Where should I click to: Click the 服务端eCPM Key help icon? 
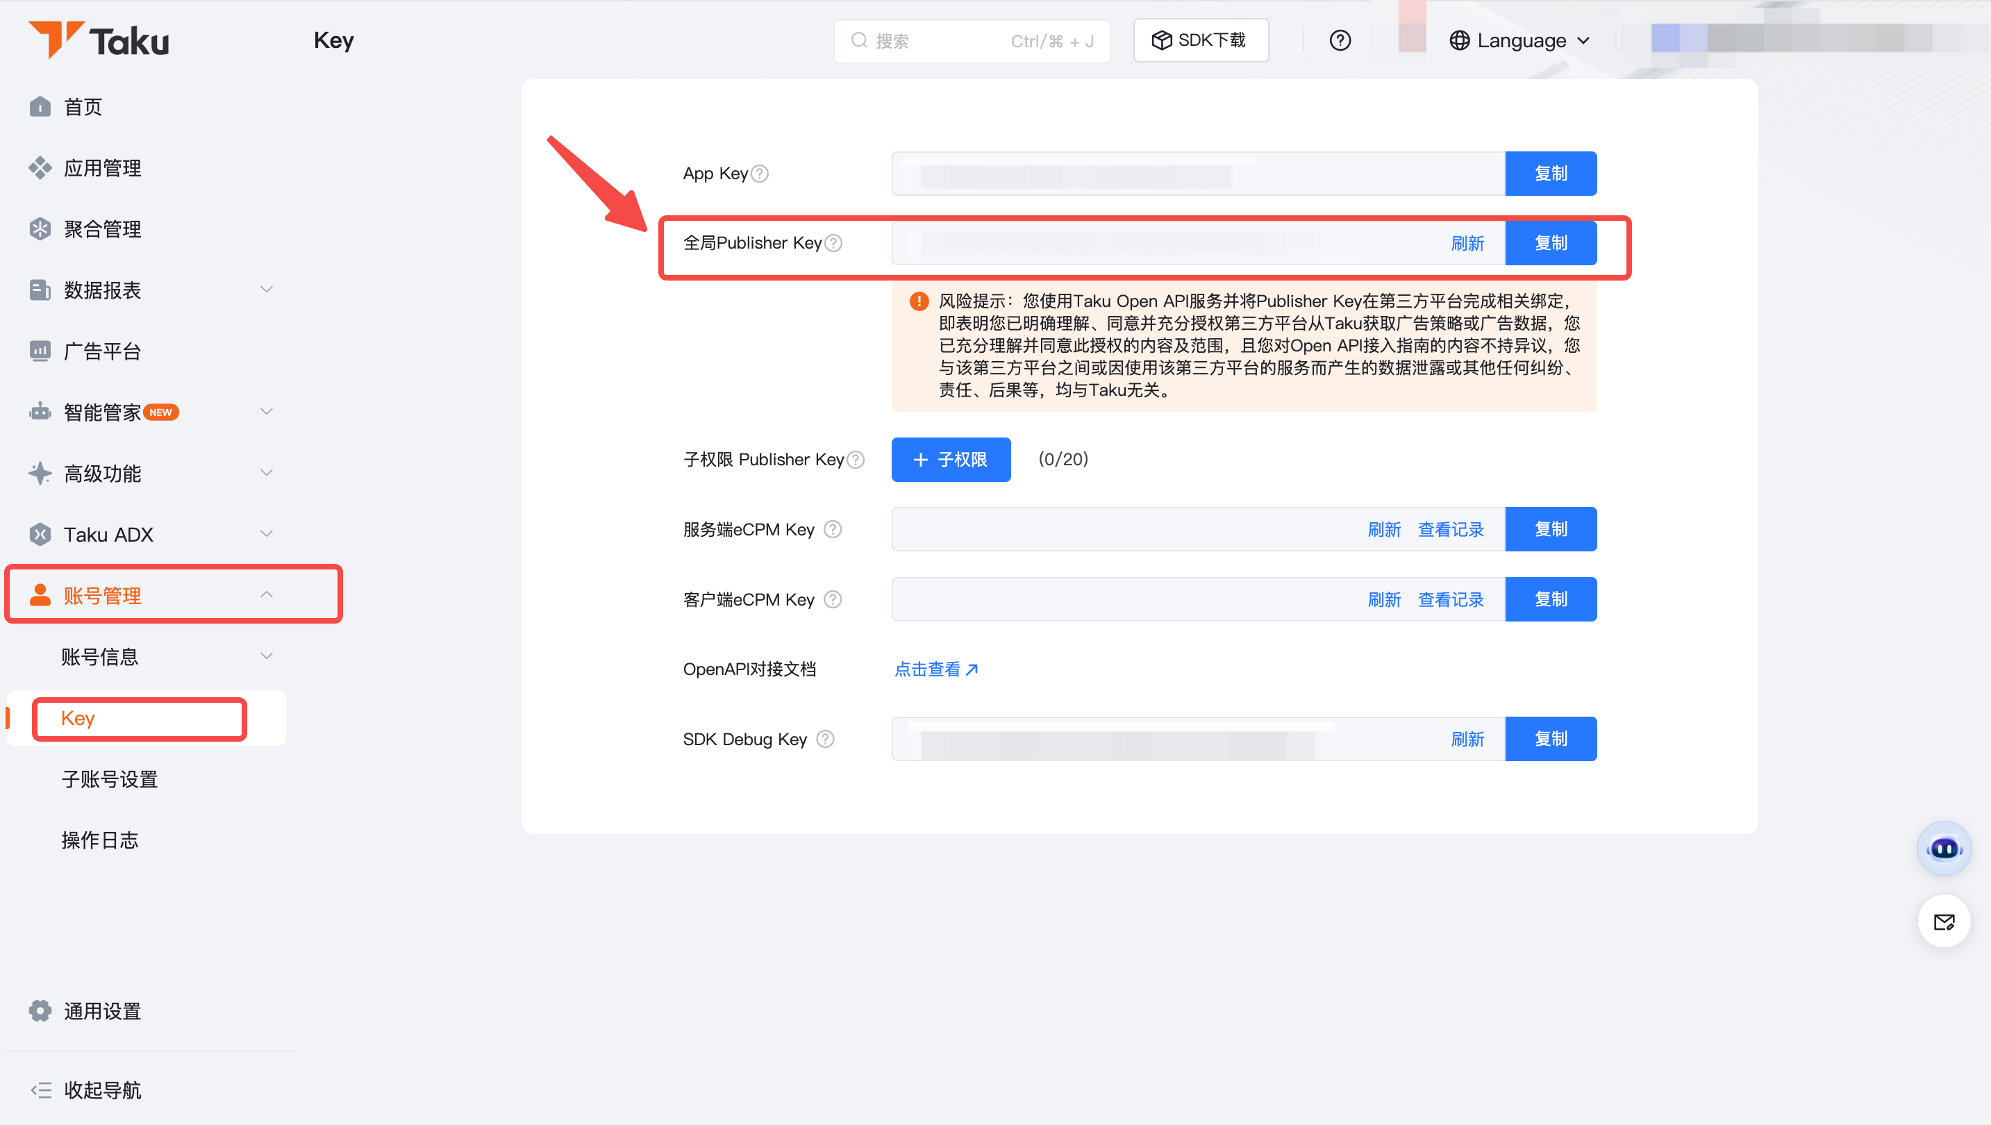(833, 529)
